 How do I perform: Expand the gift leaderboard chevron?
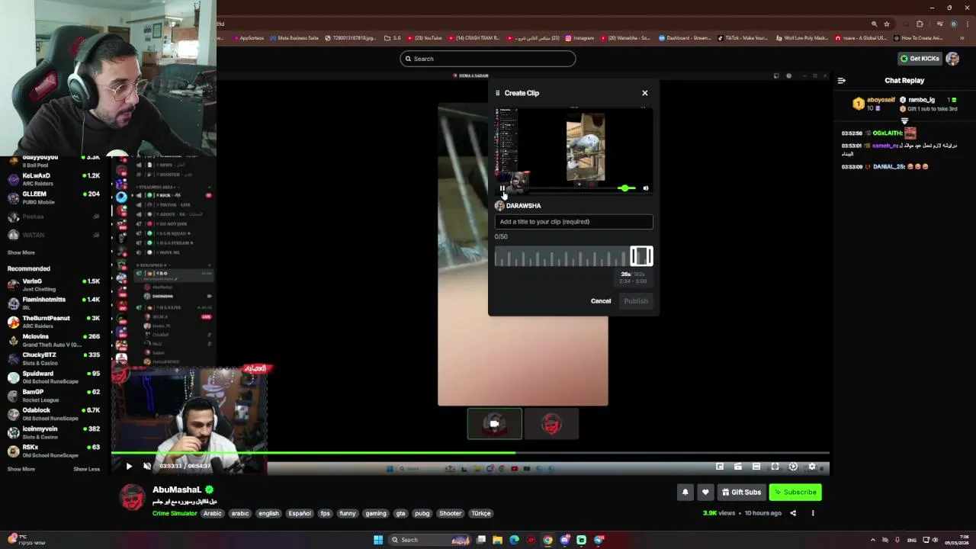pyautogui.click(x=904, y=121)
